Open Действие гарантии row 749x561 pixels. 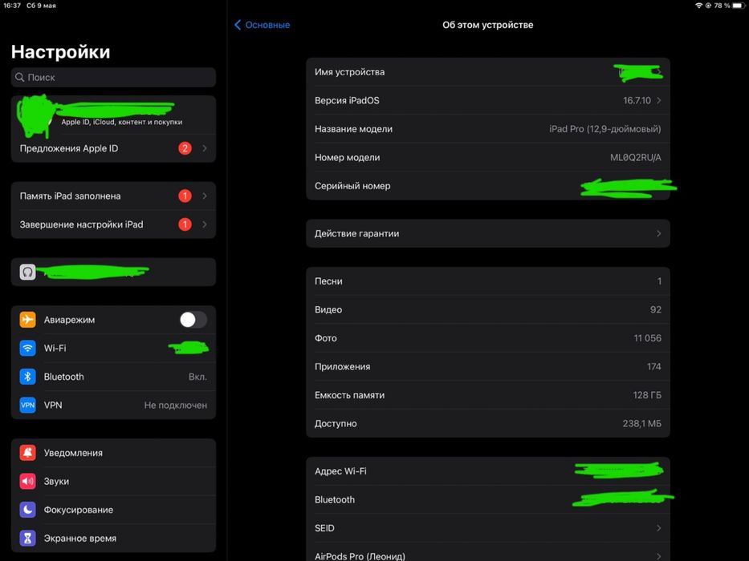[x=488, y=234]
